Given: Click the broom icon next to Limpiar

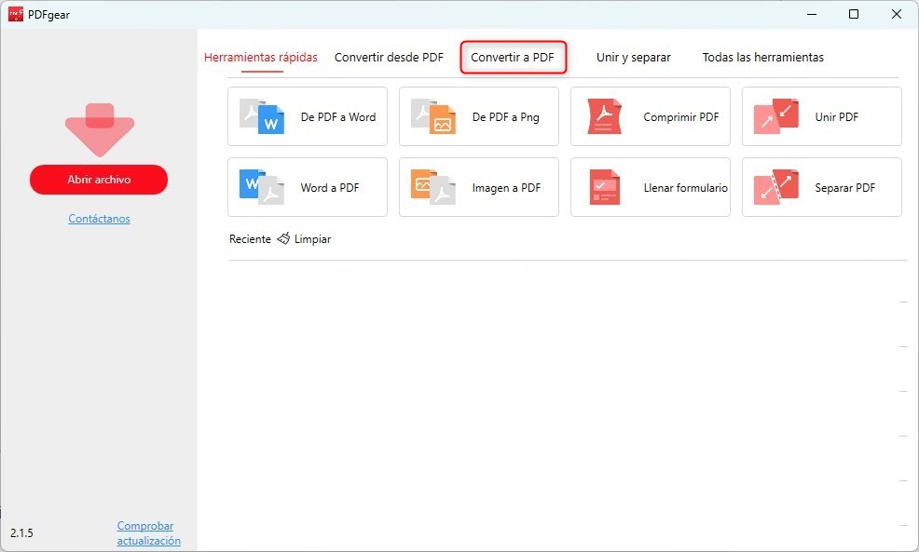Looking at the screenshot, I should pos(283,238).
